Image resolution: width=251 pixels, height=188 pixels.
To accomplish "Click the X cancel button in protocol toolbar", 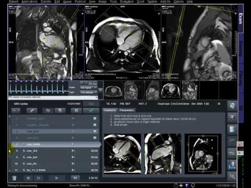I will (76, 110).
